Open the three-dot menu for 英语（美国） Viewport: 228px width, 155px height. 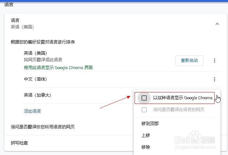pyautogui.click(x=215, y=61)
